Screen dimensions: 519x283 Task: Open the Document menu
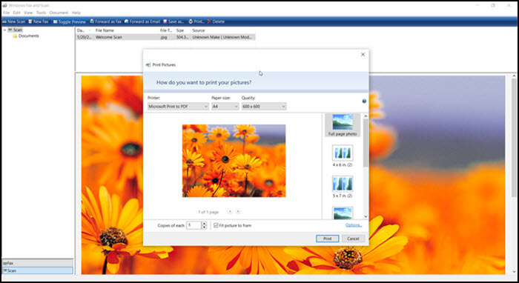(x=59, y=13)
